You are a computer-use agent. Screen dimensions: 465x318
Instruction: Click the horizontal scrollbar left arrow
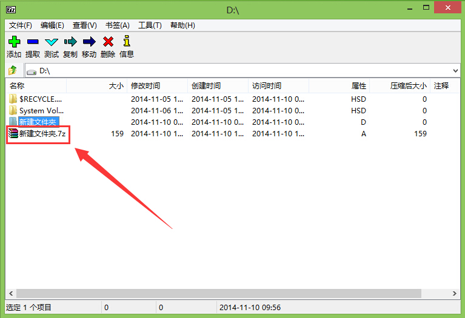(11, 293)
